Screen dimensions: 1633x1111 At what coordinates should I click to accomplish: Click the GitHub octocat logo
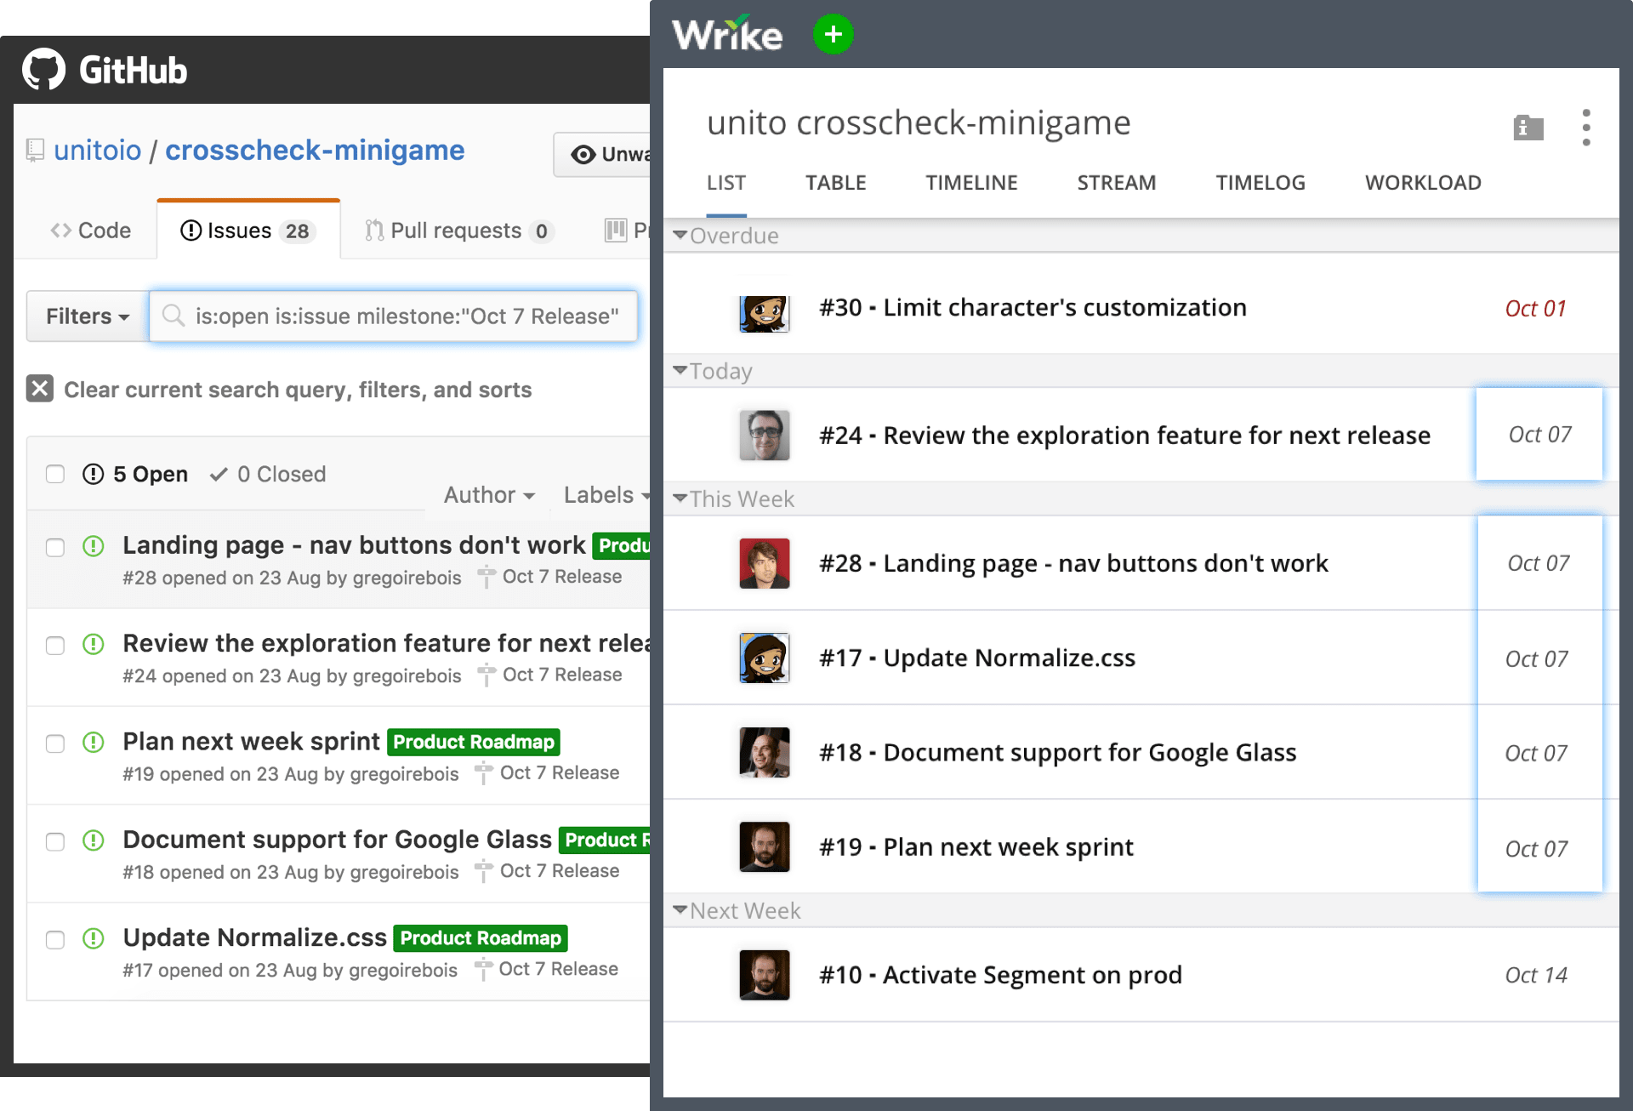(x=43, y=70)
